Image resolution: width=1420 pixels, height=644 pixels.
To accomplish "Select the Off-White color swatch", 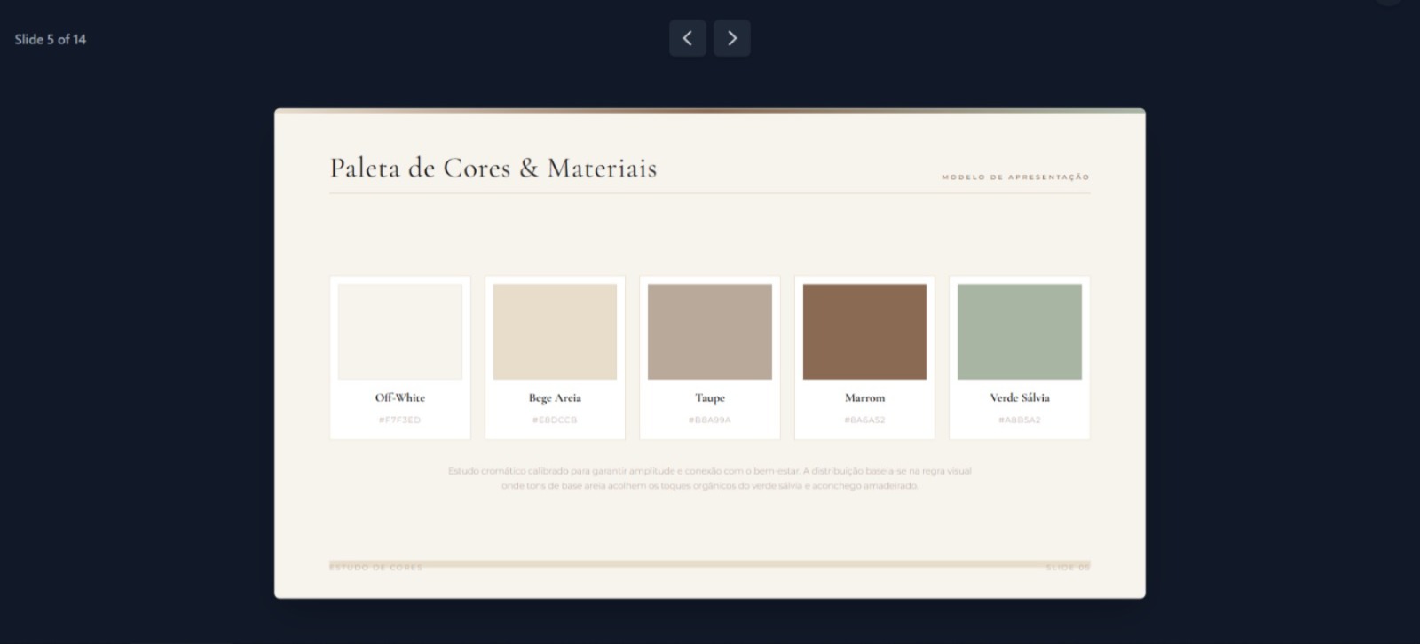I will coord(400,332).
